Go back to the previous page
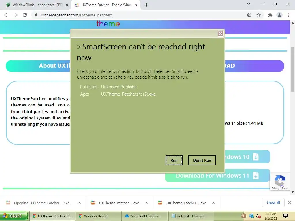 point(6,15)
